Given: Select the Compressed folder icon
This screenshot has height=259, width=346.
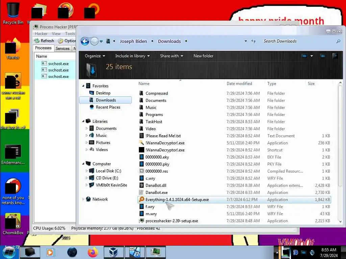Looking at the screenshot, I should coord(142,93).
